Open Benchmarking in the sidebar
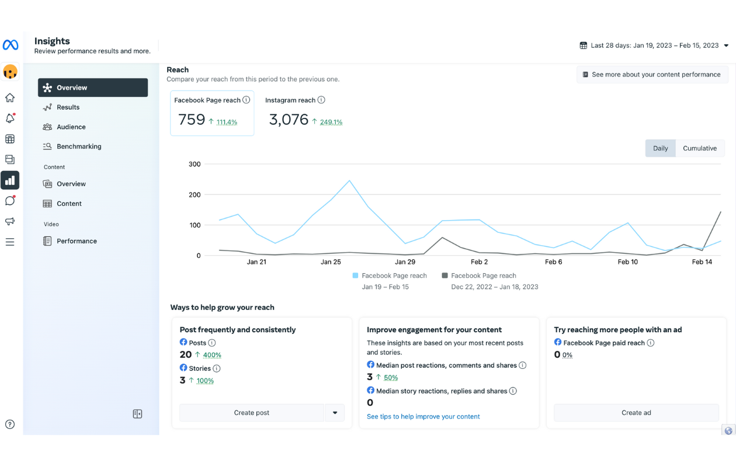The width and height of the screenshot is (736, 467). point(93,147)
